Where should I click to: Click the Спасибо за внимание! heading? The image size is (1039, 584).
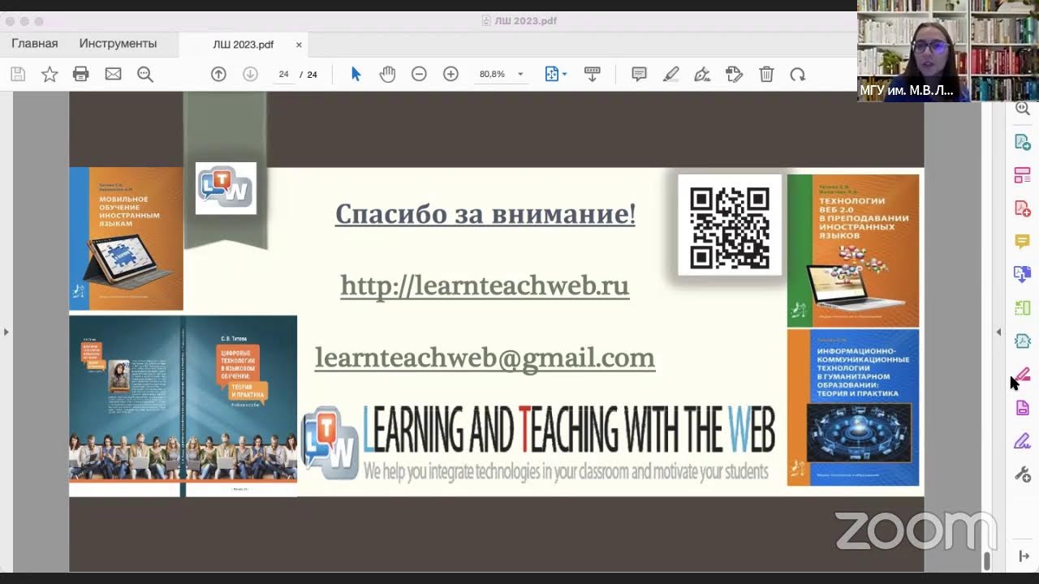(x=485, y=214)
